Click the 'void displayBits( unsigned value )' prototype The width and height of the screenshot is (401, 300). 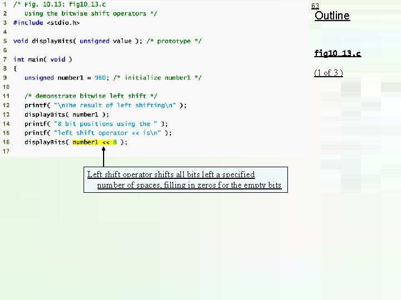(78, 41)
